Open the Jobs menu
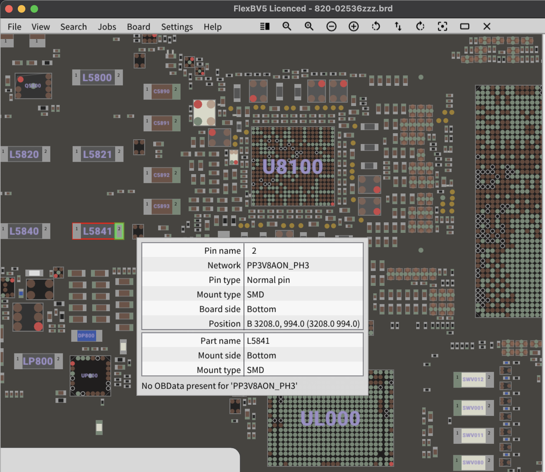Image resolution: width=545 pixels, height=472 pixels. pos(107,27)
